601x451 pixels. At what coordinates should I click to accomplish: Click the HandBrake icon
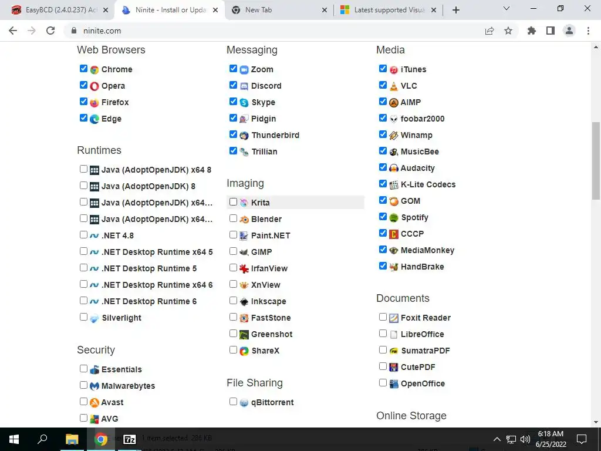394,267
